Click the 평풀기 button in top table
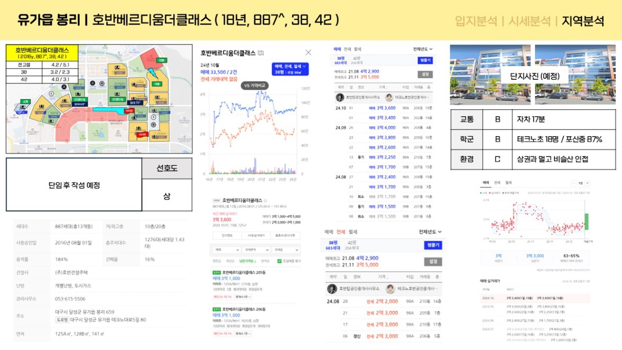 click(x=426, y=60)
